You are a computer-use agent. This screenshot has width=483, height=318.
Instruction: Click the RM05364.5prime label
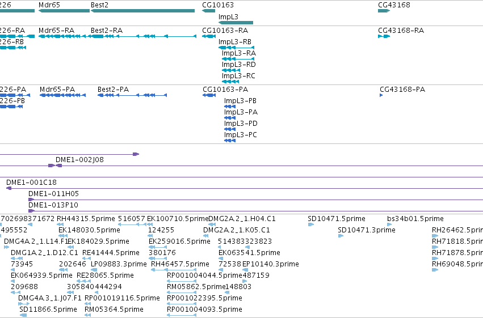pyautogui.click(x=114, y=309)
